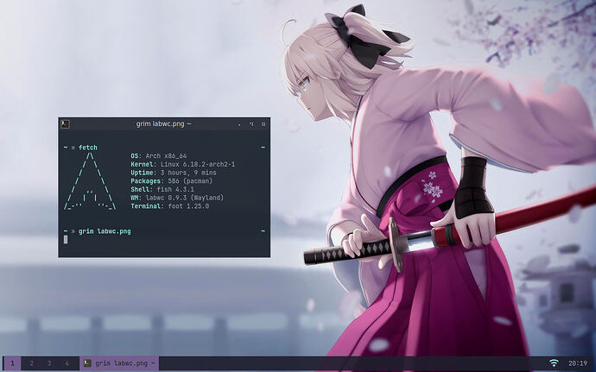The height and width of the screenshot is (372, 596).
Task: Click the terminal block cursor below the prompt
Action: click(x=66, y=239)
